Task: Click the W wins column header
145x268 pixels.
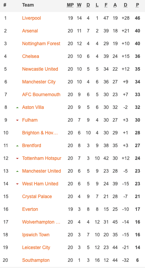Action: pos(79,5)
